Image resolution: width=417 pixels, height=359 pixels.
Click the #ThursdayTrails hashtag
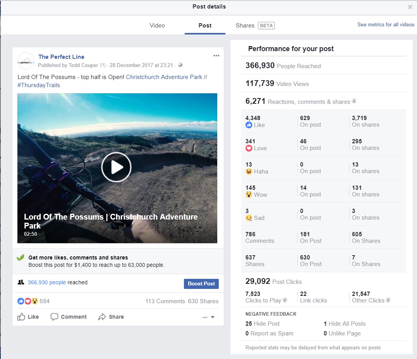[x=39, y=85]
